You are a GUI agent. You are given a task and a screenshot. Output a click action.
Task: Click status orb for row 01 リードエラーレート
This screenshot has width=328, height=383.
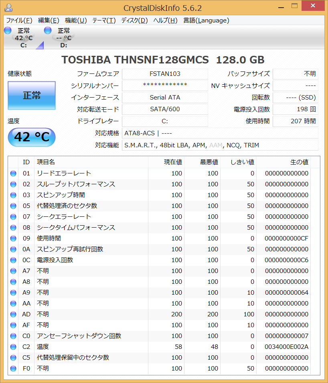pyautogui.click(x=13, y=173)
